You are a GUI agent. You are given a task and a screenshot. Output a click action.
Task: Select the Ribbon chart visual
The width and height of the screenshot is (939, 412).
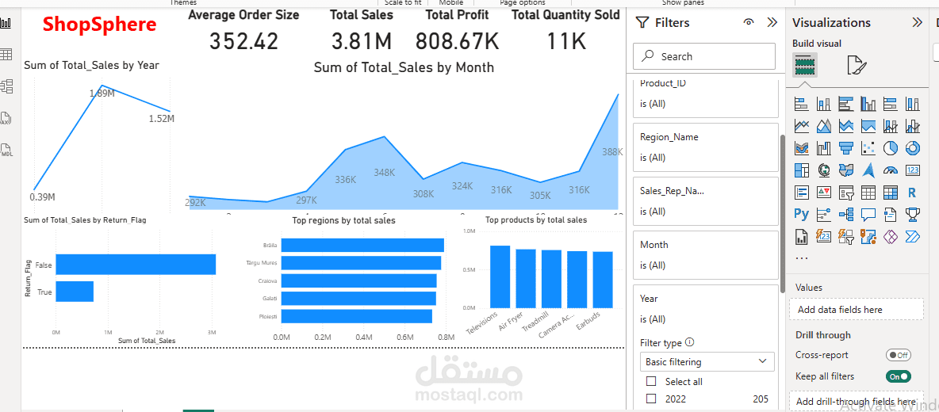coord(802,147)
